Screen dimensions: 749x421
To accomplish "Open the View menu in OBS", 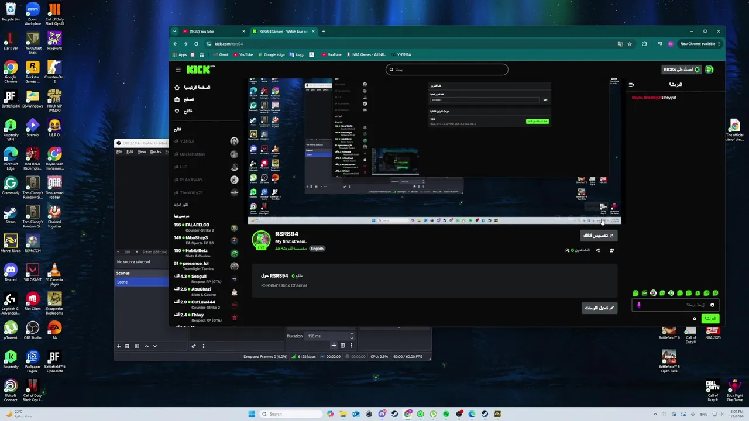I will tap(142, 151).
